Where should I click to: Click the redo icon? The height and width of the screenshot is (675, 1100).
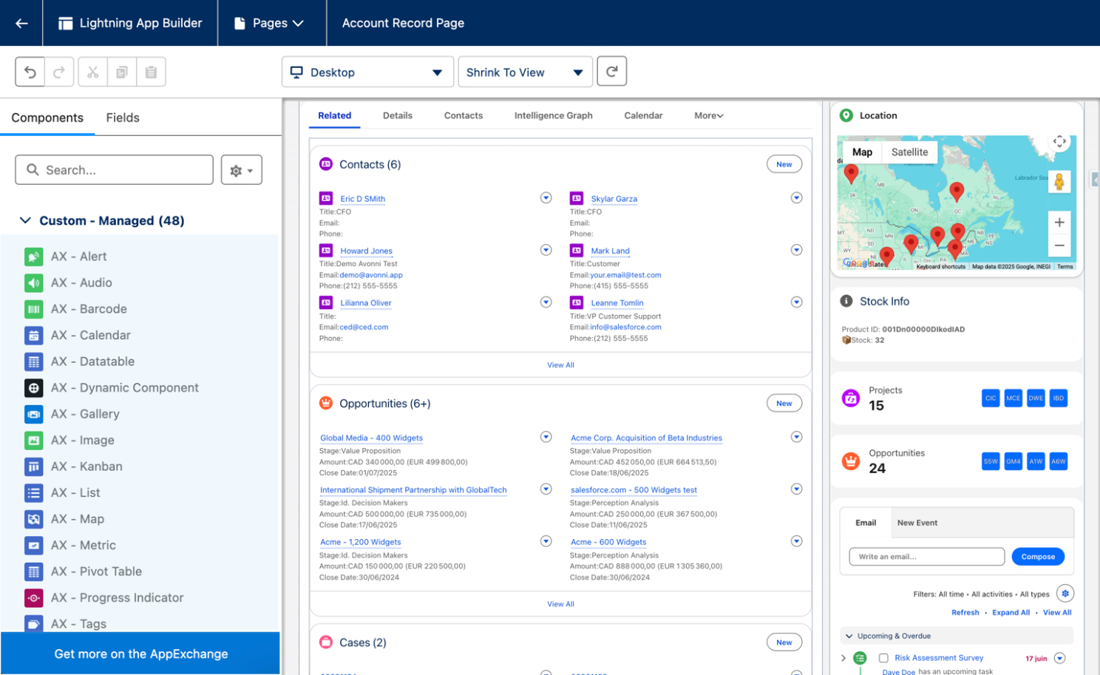(x=59, y=72)
